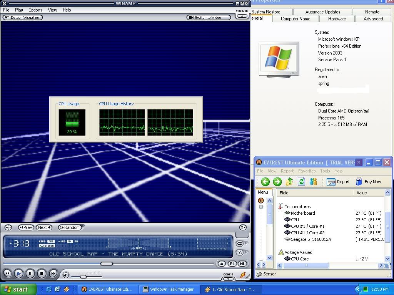Image resolution: width=394 pixels, height=295 pixels.
Task: Click the Winamp play button
Action: tap(18, 273)
